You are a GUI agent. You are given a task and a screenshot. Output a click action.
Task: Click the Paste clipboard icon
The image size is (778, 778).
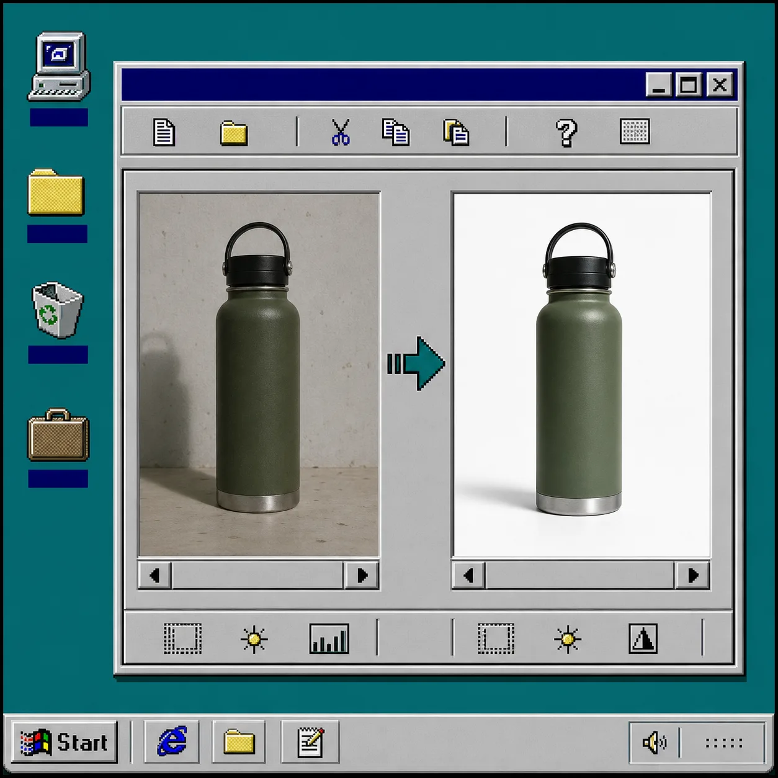click(456, 132)
